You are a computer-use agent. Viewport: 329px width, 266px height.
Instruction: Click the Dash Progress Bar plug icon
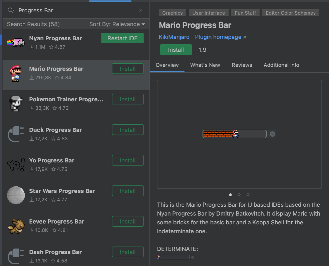coord(16,256)
